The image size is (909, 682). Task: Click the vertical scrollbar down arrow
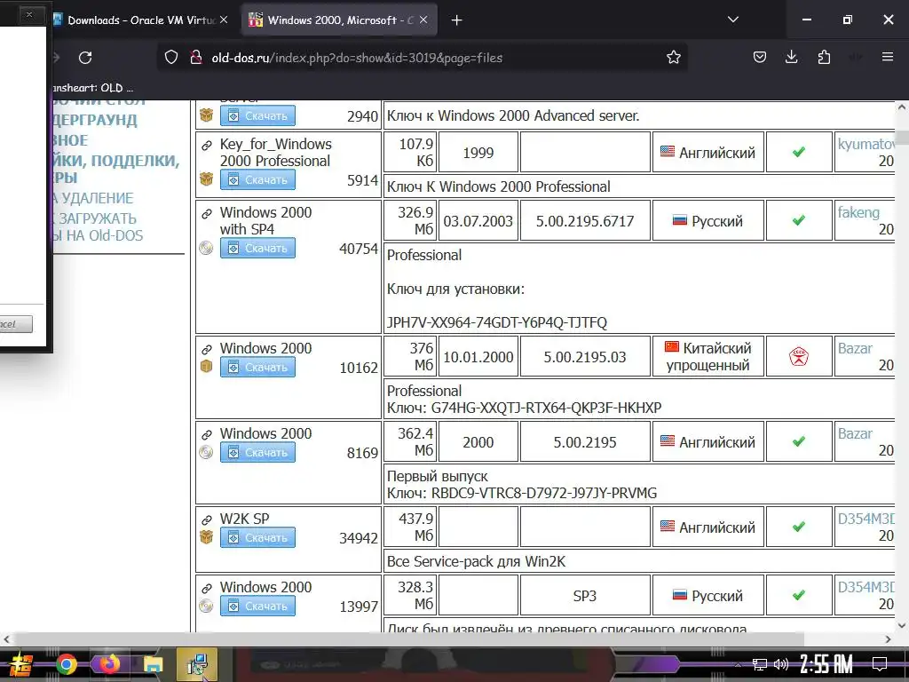pos(902,625)
